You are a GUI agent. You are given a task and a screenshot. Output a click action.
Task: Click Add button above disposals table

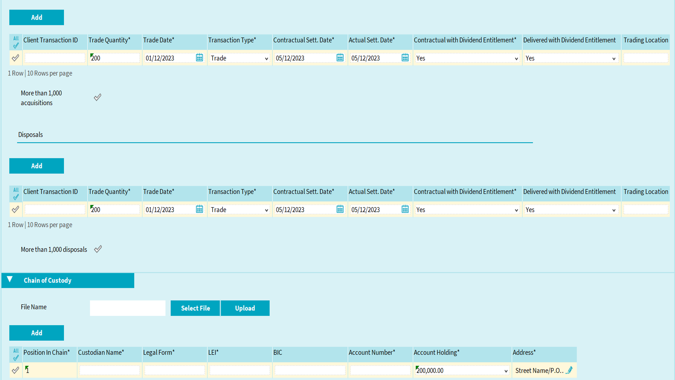click(37, 166)
